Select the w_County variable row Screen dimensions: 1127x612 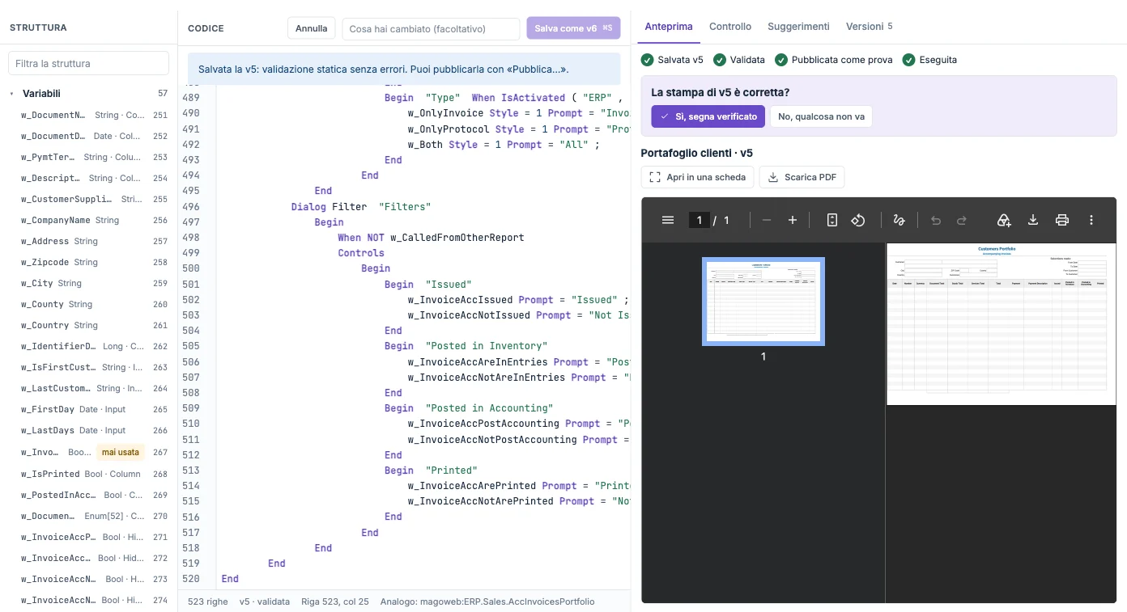(88, 304)
